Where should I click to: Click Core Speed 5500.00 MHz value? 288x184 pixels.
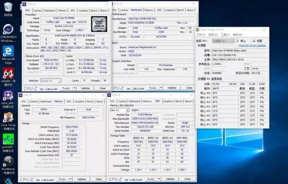[x=51, y=60]
